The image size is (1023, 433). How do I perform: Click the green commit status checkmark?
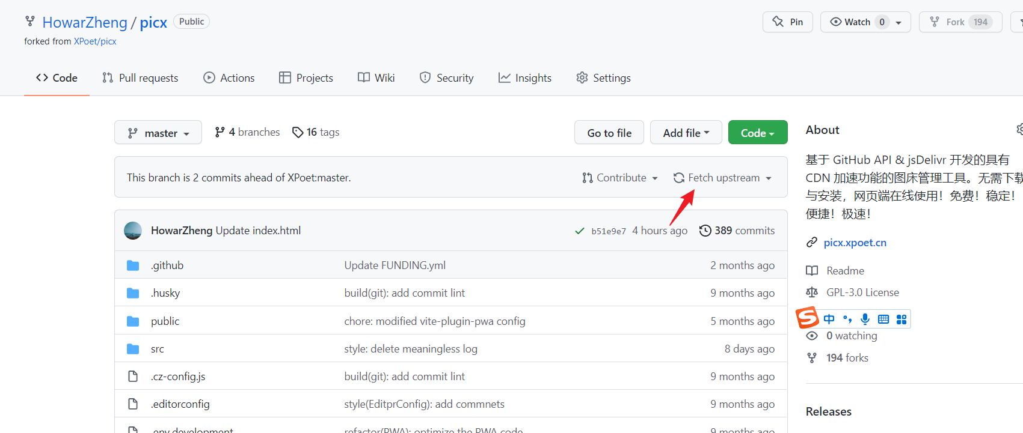(580, 231)
